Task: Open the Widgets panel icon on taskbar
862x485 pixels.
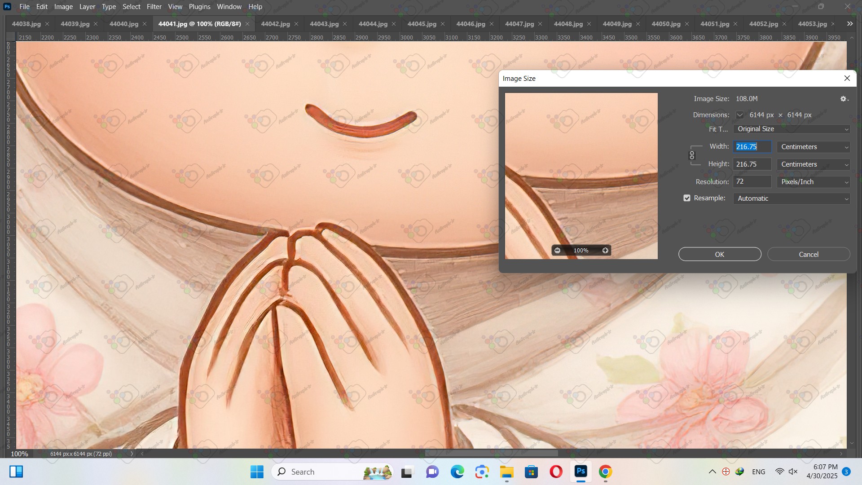Action: tap(16, 472)
